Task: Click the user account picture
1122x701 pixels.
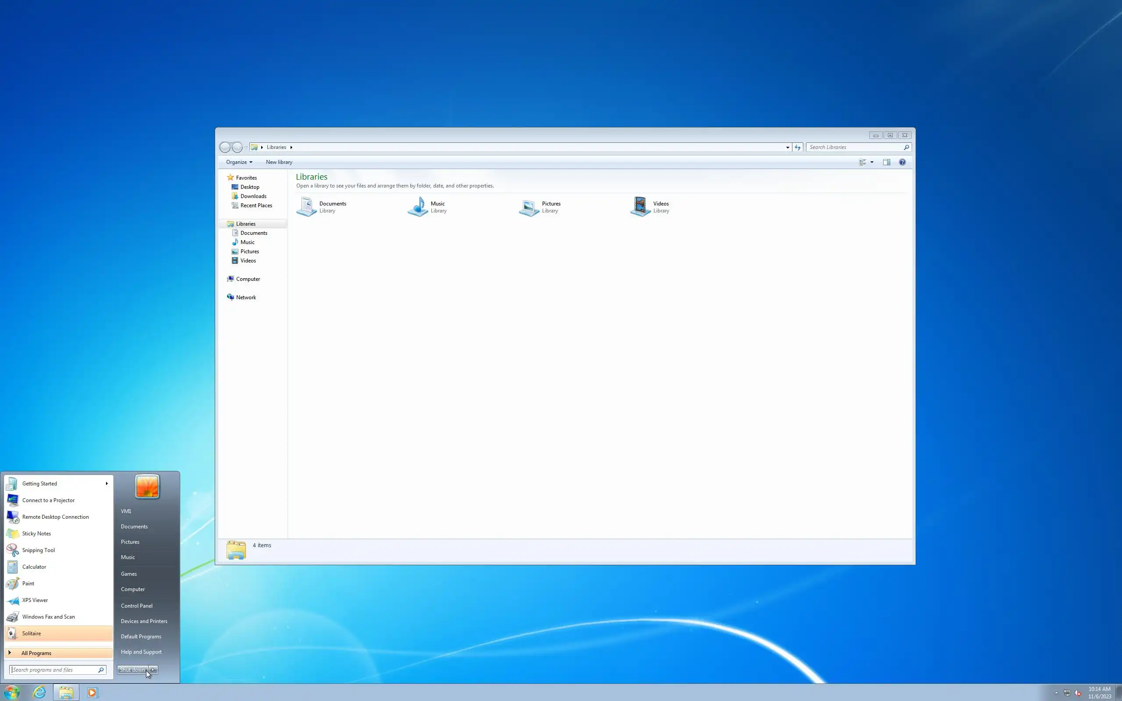Action: pyautogui.click(x=147, y=486)
